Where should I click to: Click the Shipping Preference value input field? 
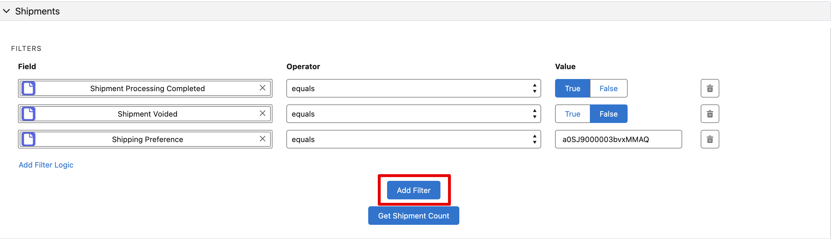click(x=618, y=139)
